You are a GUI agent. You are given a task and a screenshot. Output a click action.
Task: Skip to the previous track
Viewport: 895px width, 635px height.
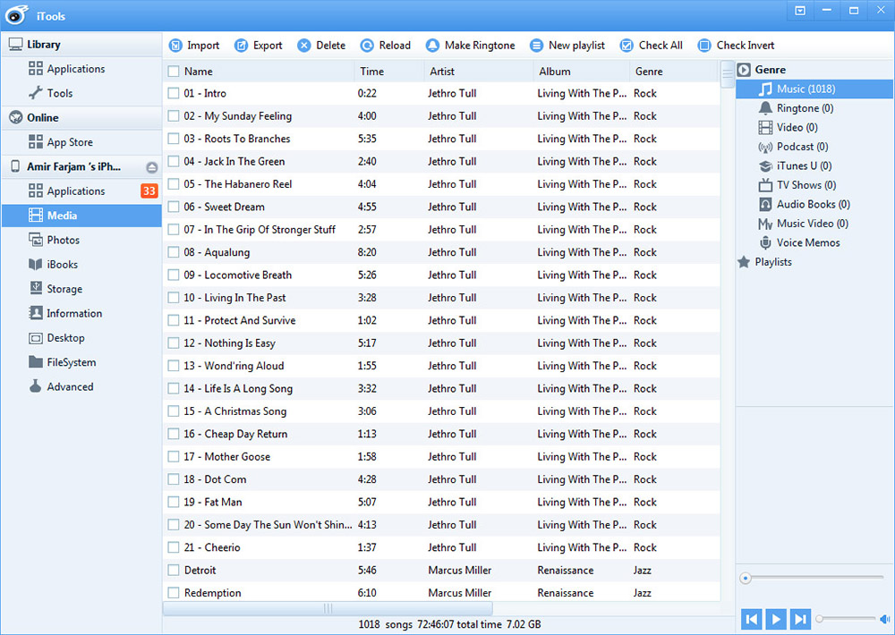(752, 619)
